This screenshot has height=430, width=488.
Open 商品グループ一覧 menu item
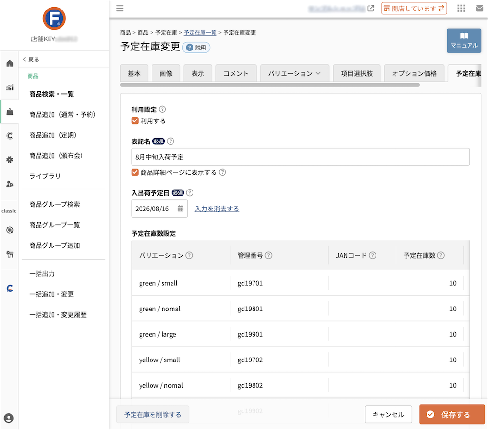(54, 225)
